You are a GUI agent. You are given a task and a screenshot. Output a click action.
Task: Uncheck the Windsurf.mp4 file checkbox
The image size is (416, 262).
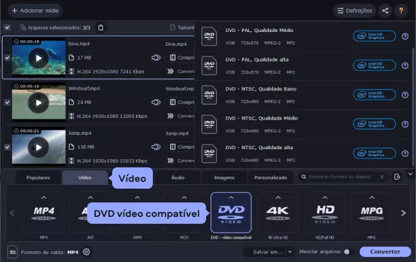click(x=8, y=102)
